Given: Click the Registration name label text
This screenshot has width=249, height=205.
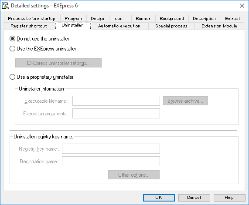Looking at the screenshot, I should coord(39,161).
